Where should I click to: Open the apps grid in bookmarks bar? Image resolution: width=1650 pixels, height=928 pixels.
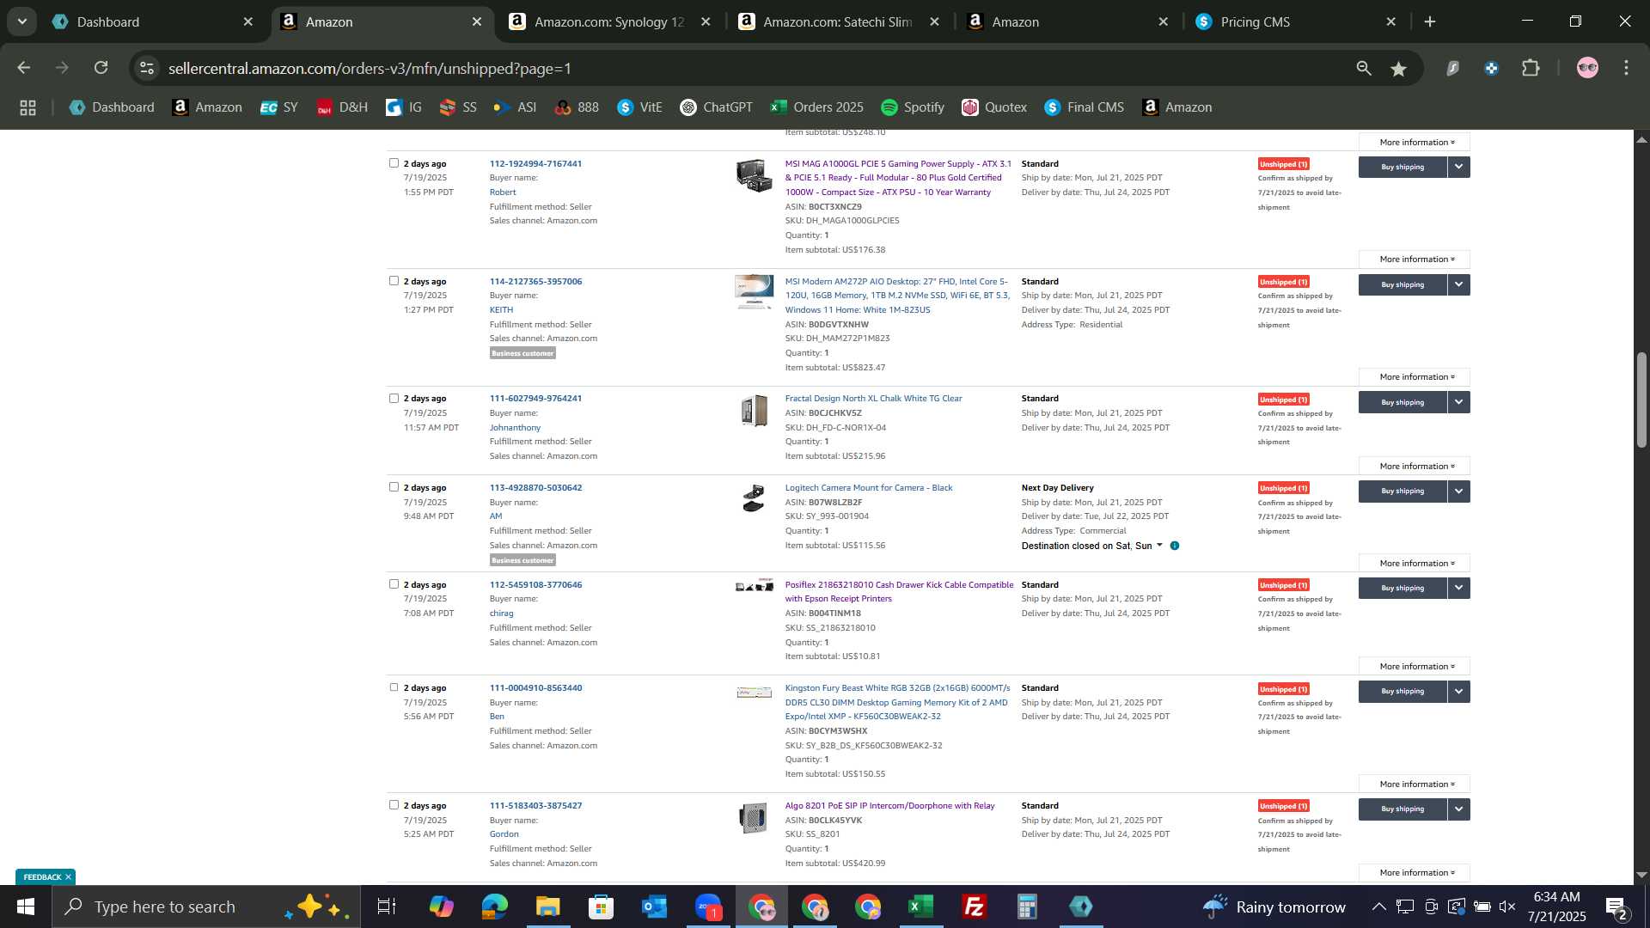27,107
